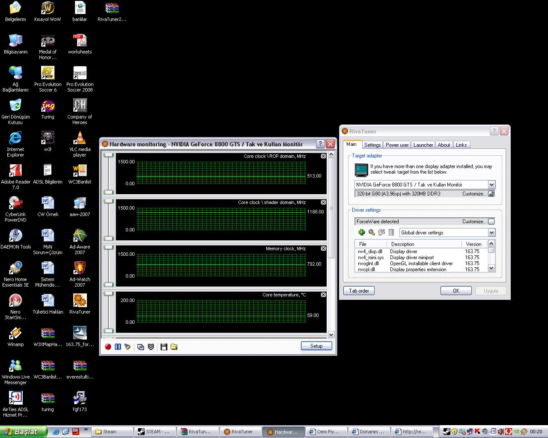This screenshot has height=438, width=548.
Task: Open the Pro Evolution Soccer 2008 icon
Action: (80, 79)
